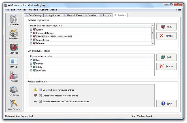Switch to the Backups tab
Image resolution: width=187 pixels, height=123 pixels.
click(x=105, y=15)
